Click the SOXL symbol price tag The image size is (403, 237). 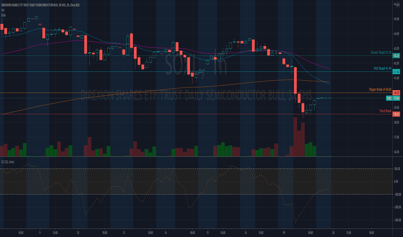[389, 98]
